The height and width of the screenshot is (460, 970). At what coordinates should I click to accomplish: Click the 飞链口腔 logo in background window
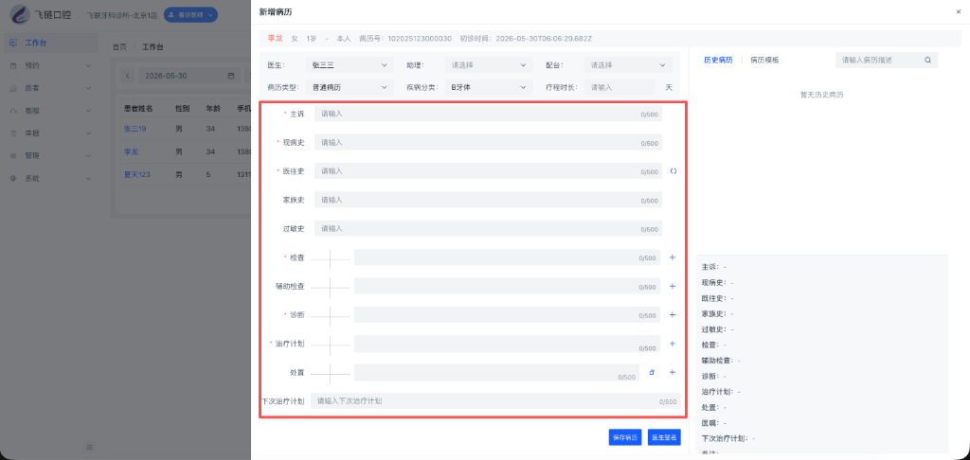click(21, 14)
